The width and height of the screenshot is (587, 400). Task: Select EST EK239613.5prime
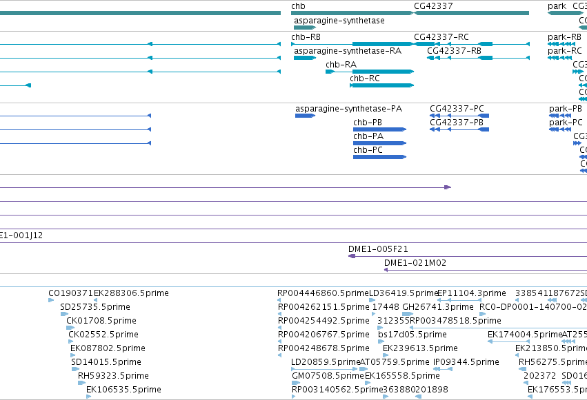coord(386,355)
